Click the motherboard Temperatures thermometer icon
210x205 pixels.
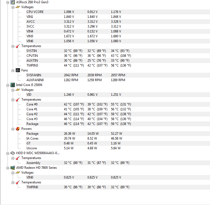point(18,46)
